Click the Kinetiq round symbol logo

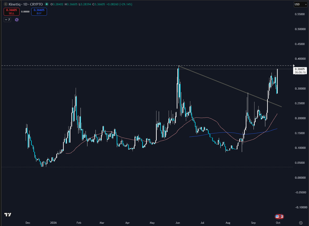(6, 4)
